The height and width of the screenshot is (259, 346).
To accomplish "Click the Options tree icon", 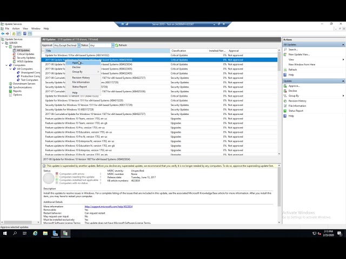I will click(10, 95).
